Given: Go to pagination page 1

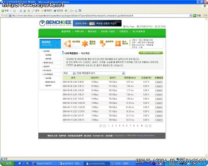Looking at the screenshot, I should pyautogui.click(x=109, y=126).
